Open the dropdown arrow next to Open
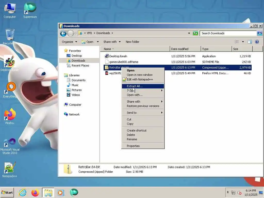Image resolution: width=264 pixels, height=198 pixels. click(x=98, y=42)
